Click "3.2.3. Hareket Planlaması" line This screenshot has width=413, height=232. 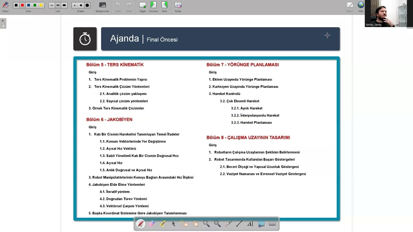click(x=251, y=122)
